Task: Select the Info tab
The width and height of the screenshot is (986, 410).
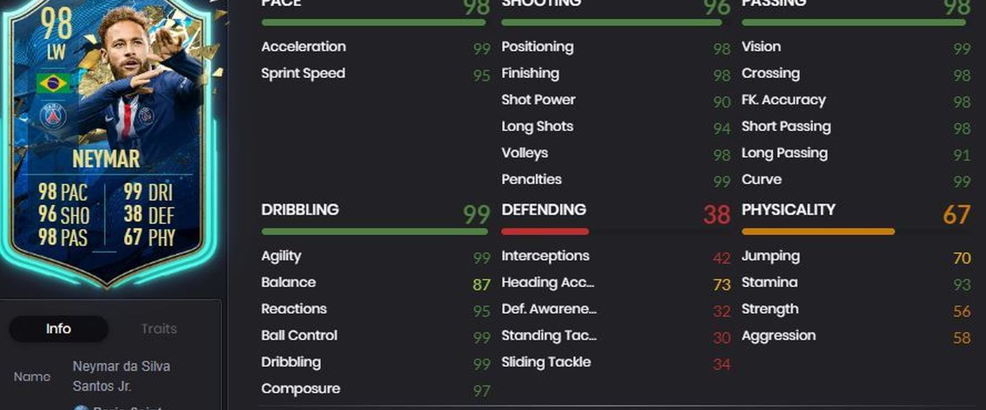Action: pyautogui.click(x=58, y=329)
